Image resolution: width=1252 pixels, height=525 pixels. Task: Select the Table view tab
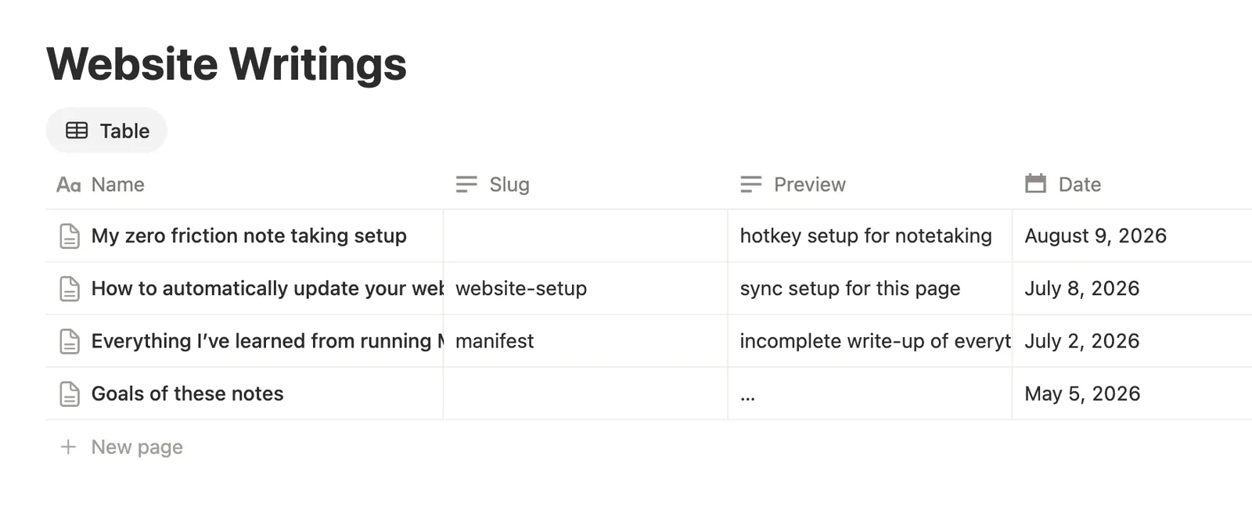click(106, 131)
